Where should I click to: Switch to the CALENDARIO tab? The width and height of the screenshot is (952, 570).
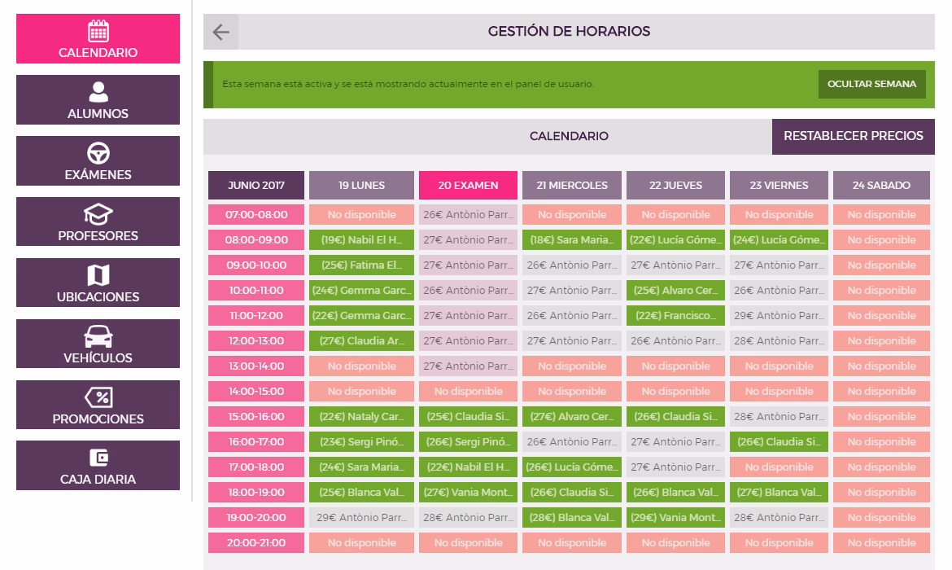tap(569, 136)
